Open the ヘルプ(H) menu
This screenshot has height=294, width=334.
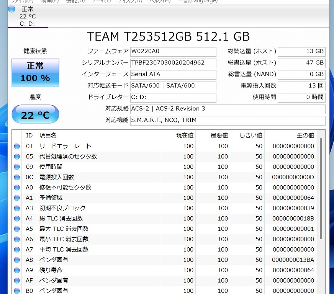click(160, 1)
